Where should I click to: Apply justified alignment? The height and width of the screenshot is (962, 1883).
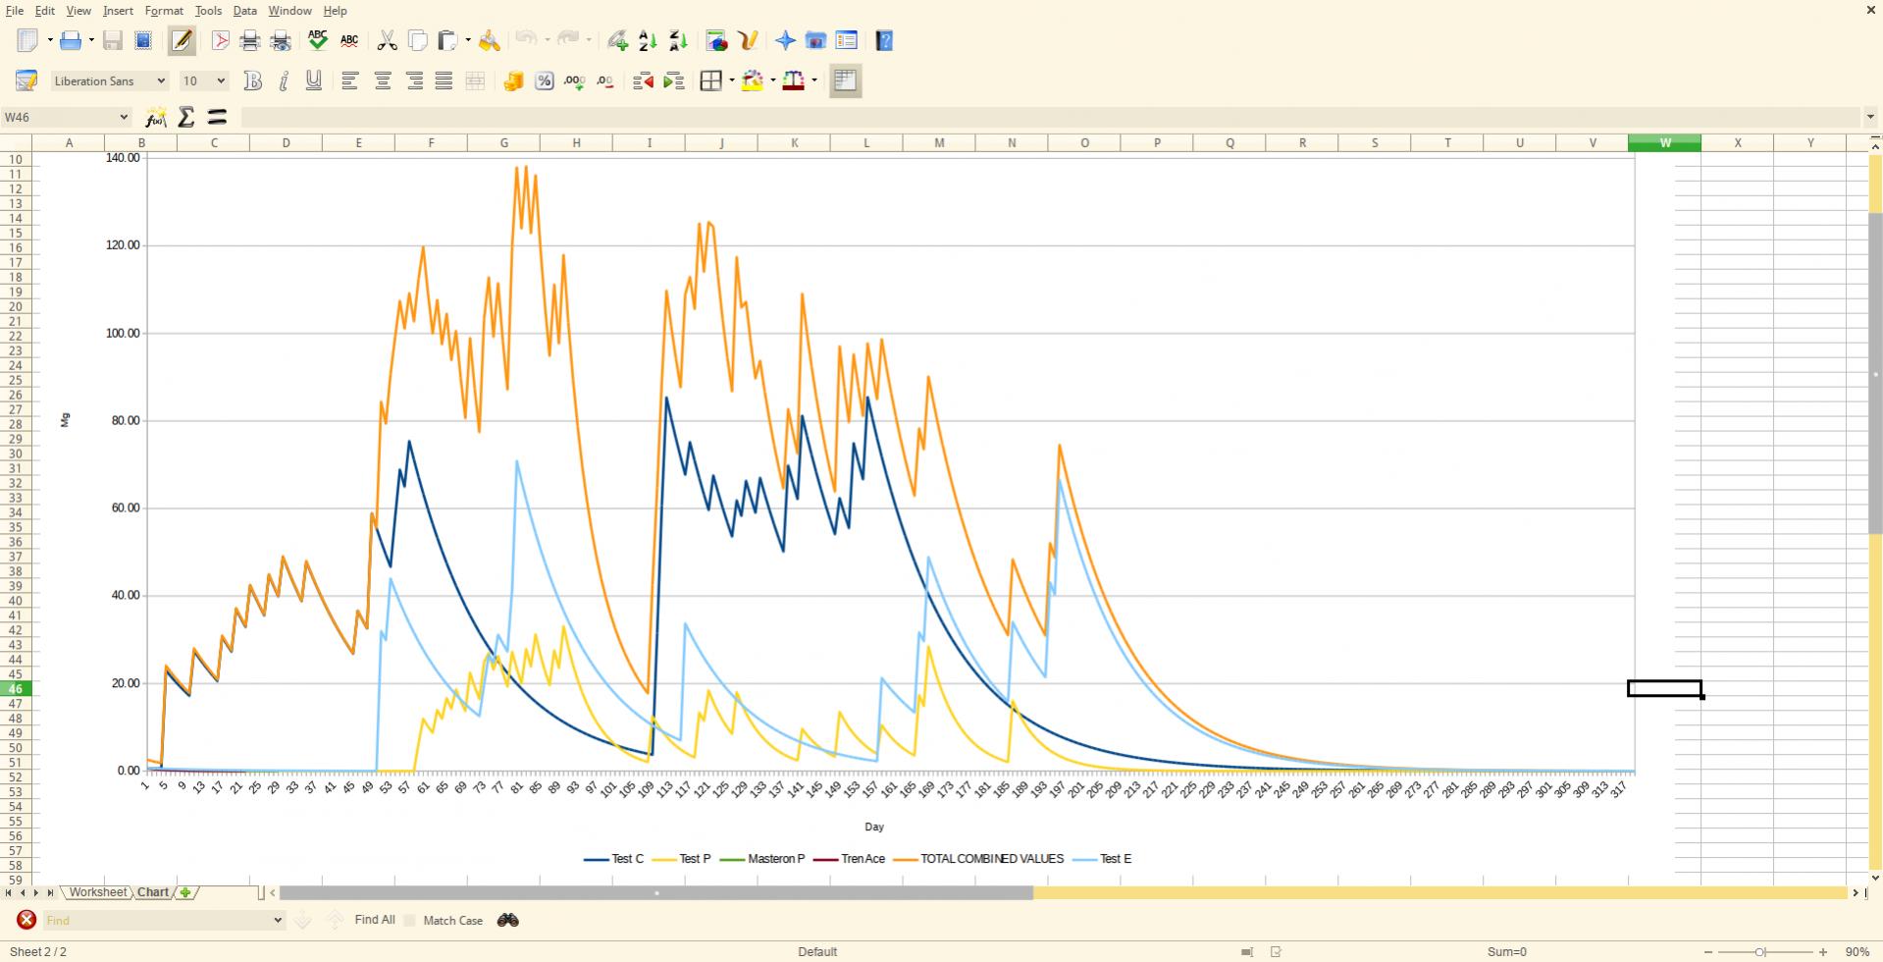coord(444,80)
